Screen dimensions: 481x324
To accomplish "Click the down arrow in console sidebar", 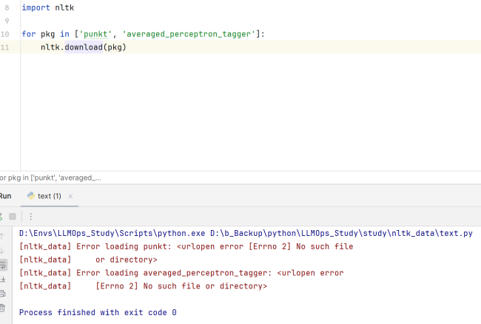I will click(1, 251).
